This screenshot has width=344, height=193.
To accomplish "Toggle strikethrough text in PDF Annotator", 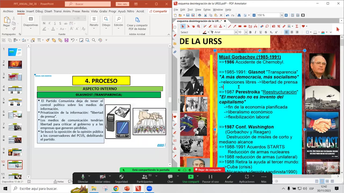I will pos(266,32).
